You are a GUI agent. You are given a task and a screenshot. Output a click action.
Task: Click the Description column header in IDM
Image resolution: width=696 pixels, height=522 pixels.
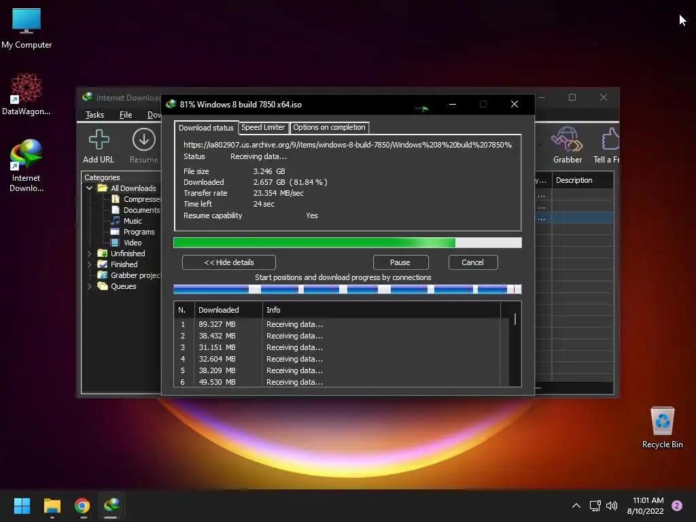[582, 180]
